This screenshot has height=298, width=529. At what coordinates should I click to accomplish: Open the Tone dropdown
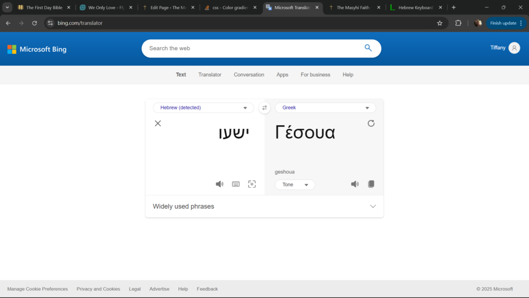click(295, 185)
